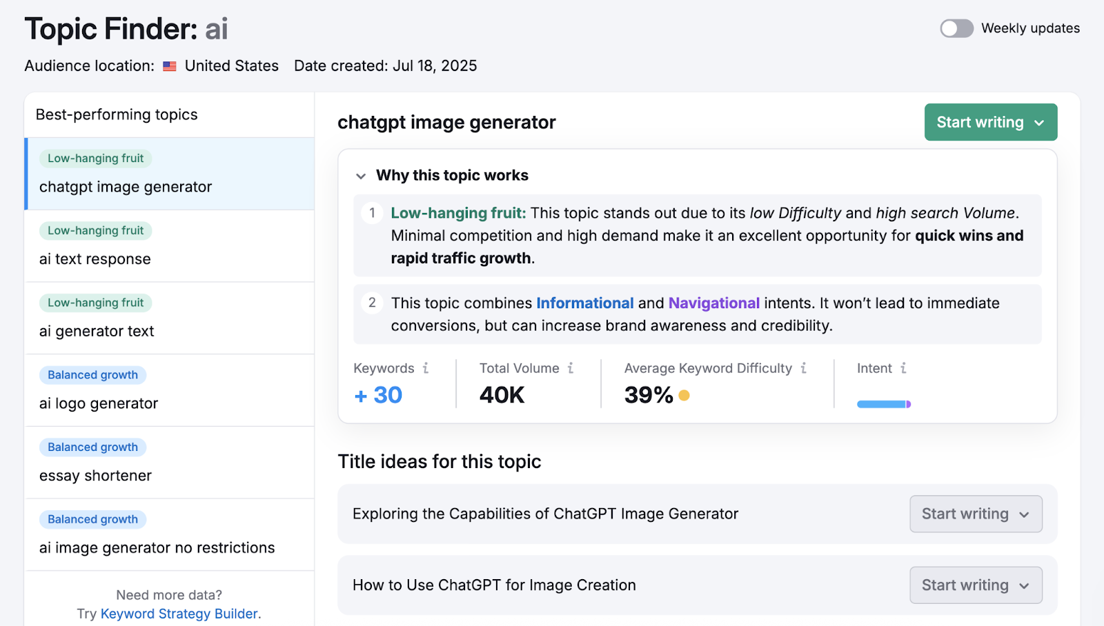Click the plus icon beside 30 keywords
Screen dimensions: 1104x626
tap(360, 396)
